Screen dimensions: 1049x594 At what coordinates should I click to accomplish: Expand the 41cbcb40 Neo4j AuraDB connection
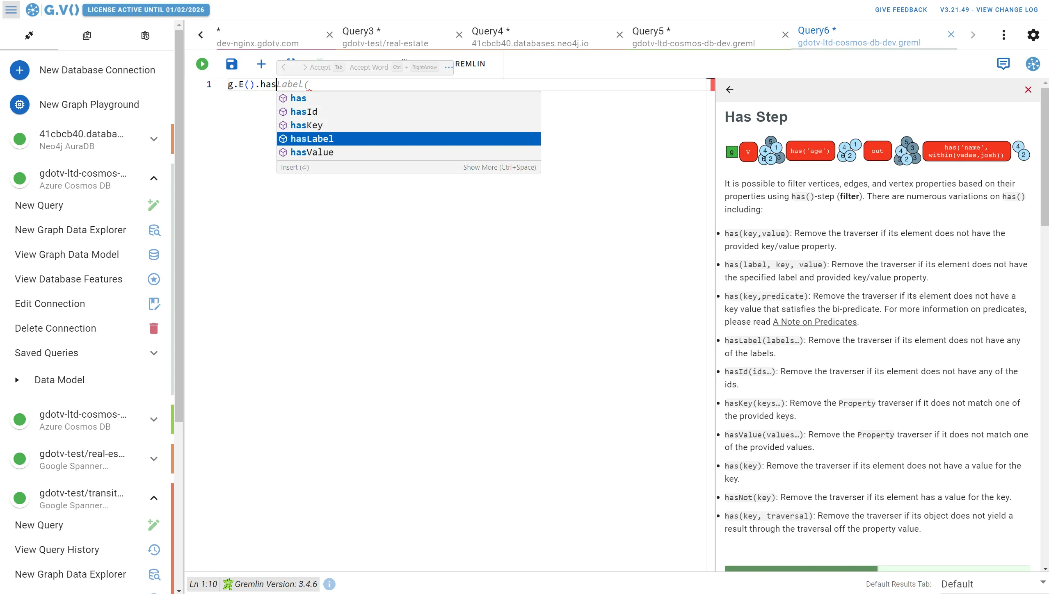[x=154, y=139]
